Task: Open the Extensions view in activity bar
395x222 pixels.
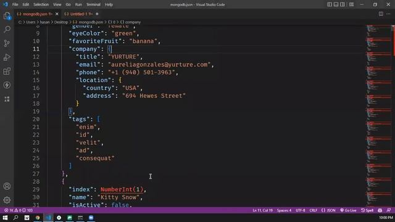Action: [x=7, y=72]
